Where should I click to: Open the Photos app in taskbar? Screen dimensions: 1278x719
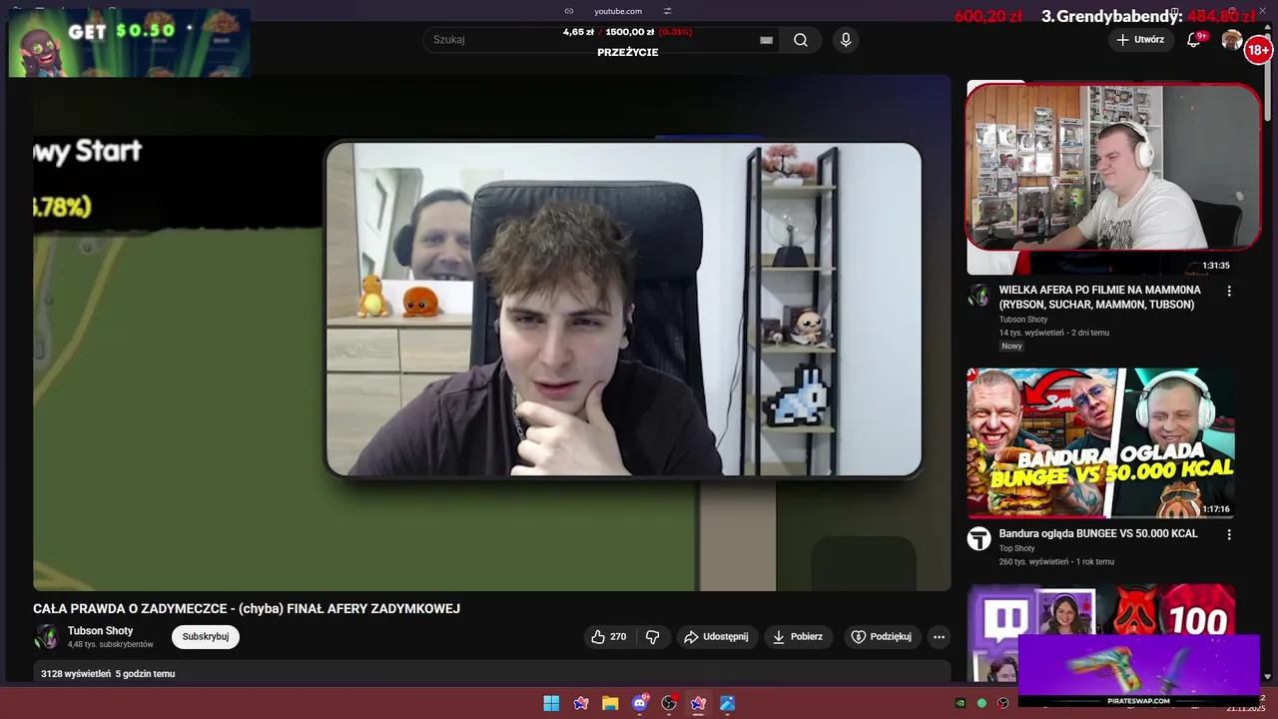click(727, 703)
